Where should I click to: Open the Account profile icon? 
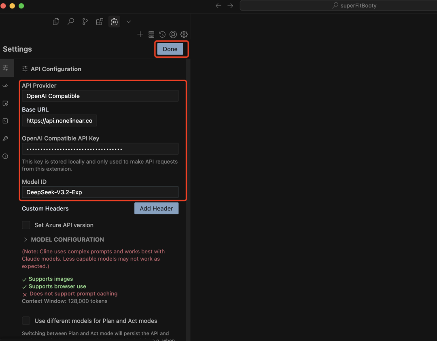tap(173, 34)
